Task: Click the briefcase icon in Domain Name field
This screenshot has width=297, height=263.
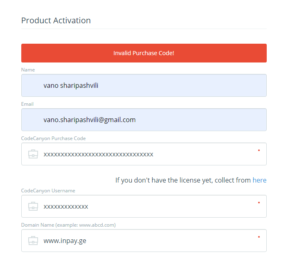Action: 33,241
